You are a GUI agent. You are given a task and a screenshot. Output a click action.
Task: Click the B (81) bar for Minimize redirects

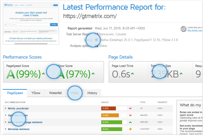coord(112,129)
